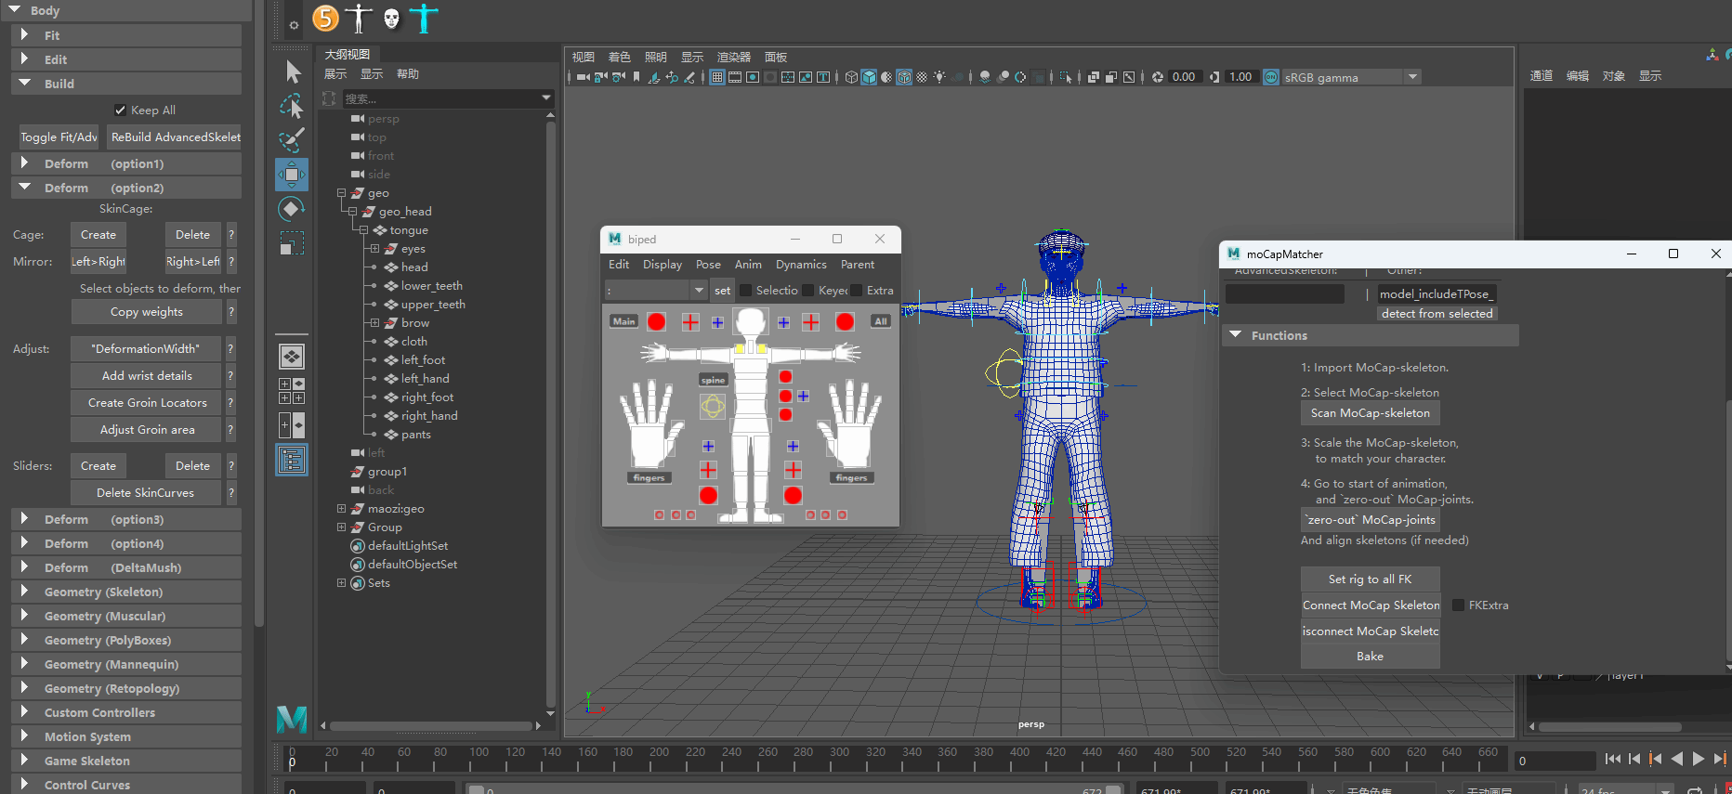Viewport: 1732px width, 794px height.
Task: Choose the Paint selection tool
Action: coord(292,140)
